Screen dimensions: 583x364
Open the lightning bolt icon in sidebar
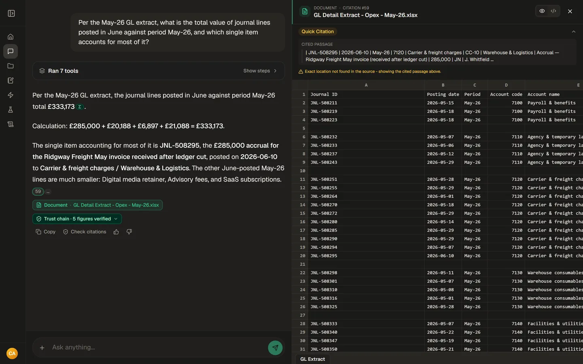pos(11,95)
